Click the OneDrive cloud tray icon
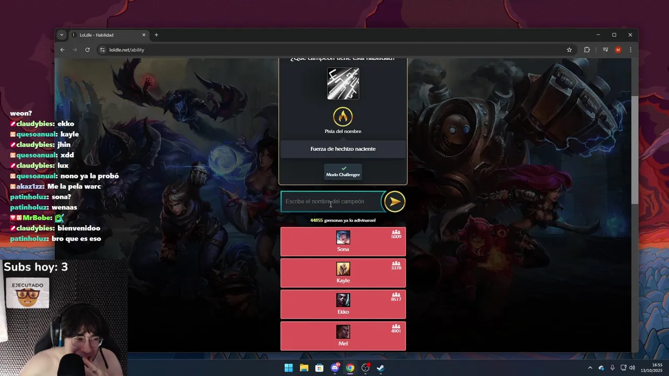Viewport: 669px width, 376px height. click(x=601, y=368)
